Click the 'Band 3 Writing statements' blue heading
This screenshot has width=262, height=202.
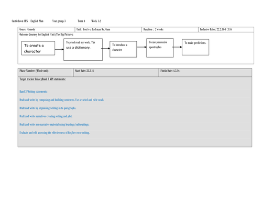pos(34,92)
